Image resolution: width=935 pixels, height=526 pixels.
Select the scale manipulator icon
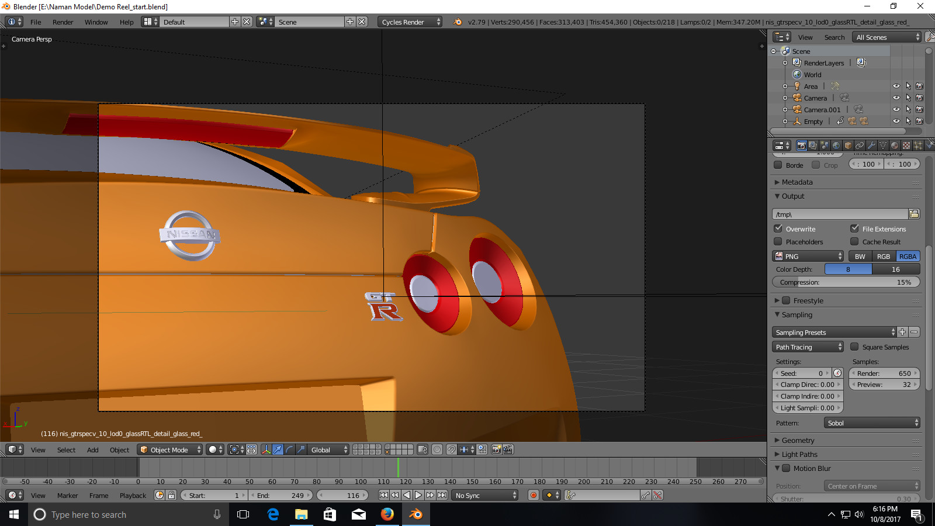(x=301, y=449)
